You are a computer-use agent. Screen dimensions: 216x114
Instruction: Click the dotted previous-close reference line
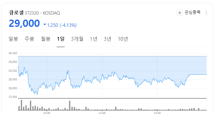tap(112, 56)
